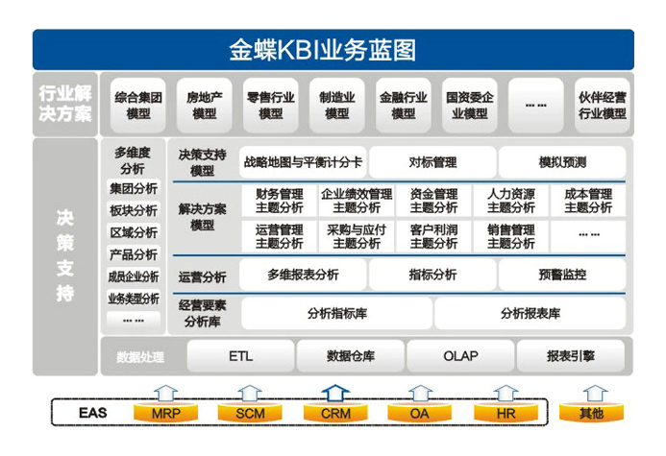Viewport: 666px width, 456px height.
Task: Click the up arrow above HR
Action: coord(505,394)
